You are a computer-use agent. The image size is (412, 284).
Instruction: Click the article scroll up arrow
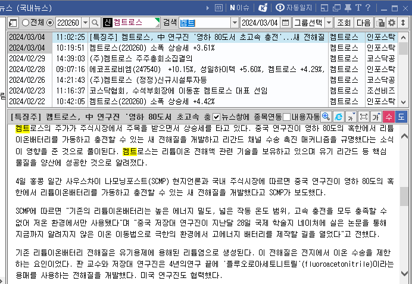404,136
